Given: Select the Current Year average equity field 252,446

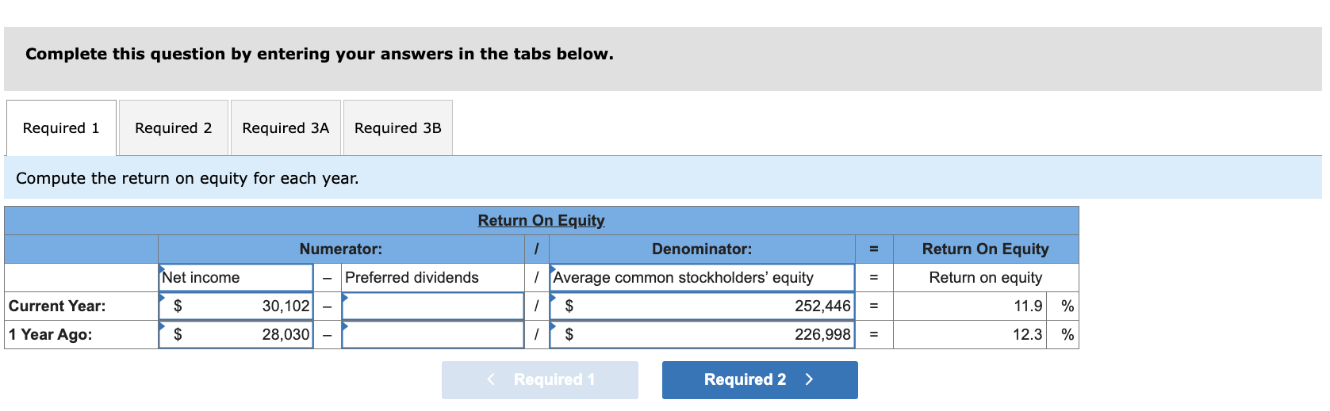Looking at the screenshot, I should point(702,306).
